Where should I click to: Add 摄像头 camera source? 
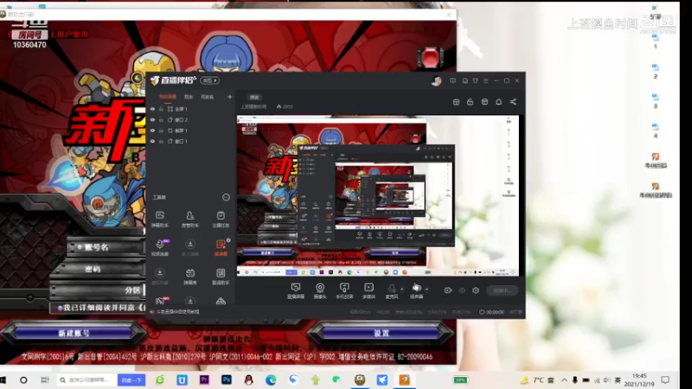click(x=320, y=290)
